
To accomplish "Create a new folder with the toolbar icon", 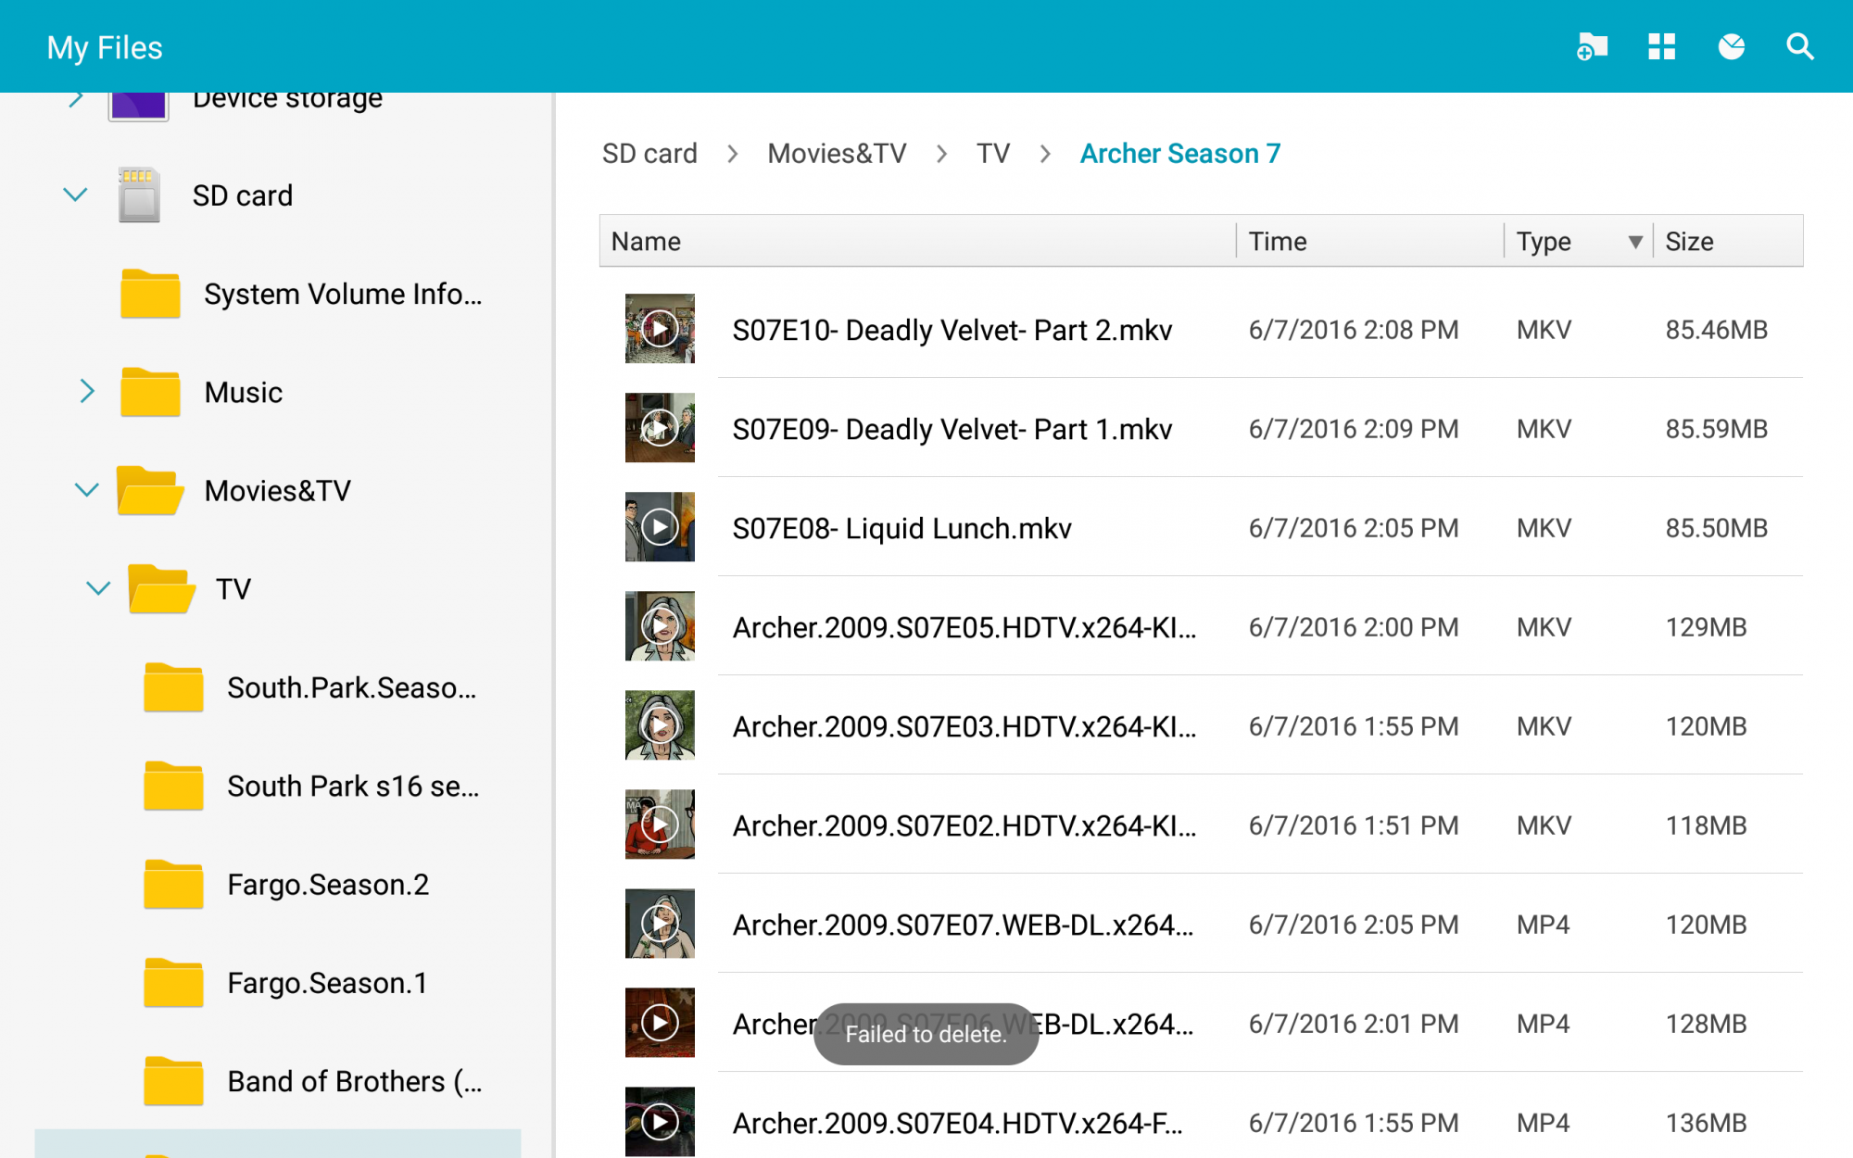I will (1592, 46).
